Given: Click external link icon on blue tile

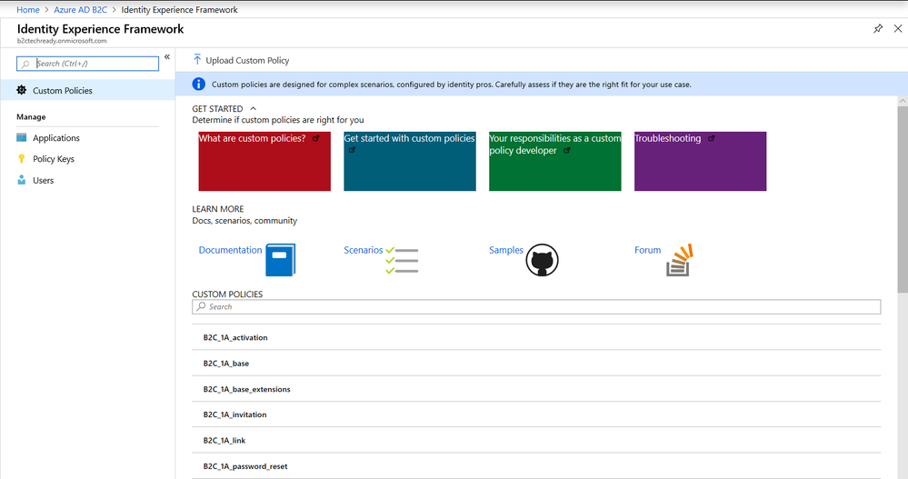Looking at the screenshot, I should click(x=352, y=150).
